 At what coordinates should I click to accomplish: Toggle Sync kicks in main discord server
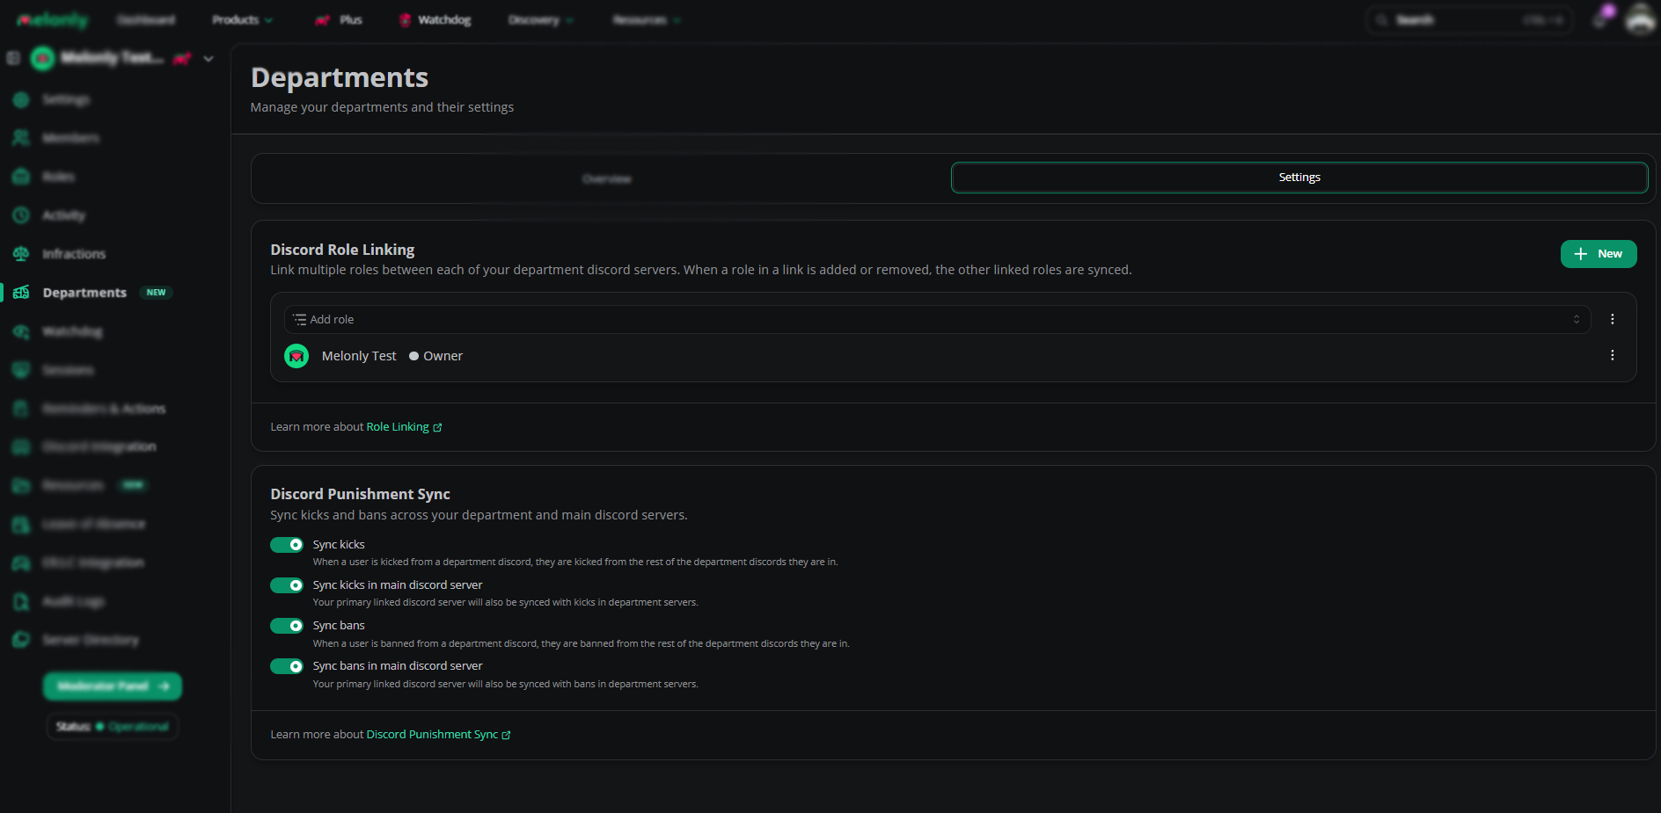287,585
